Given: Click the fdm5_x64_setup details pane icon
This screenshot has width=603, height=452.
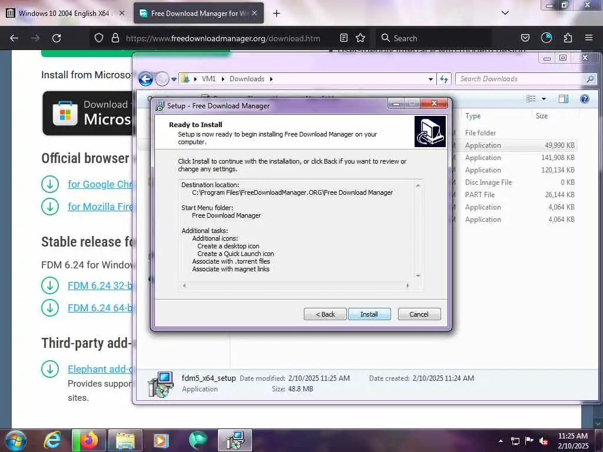Looking at the screenshot, I should [161, 384].
